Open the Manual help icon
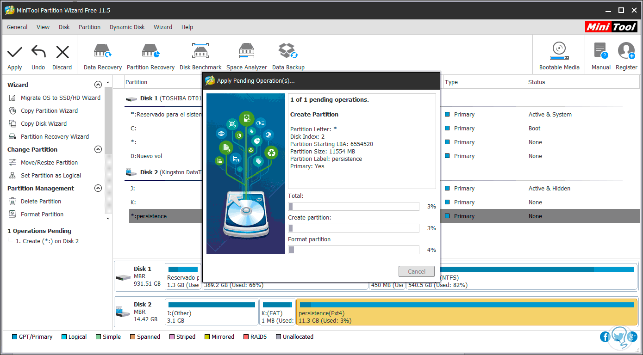643x355 pixels. coord(601,51)
